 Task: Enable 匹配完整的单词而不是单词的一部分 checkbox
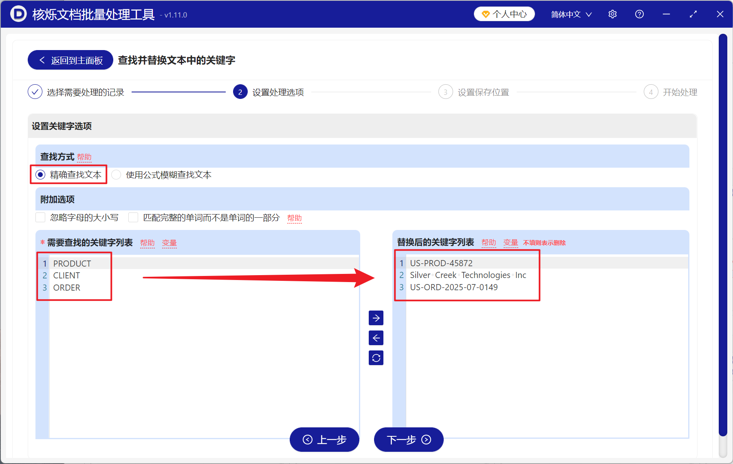[x=133, y=217]
